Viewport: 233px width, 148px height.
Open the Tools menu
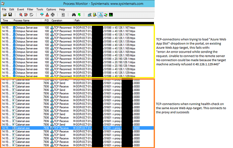point(40,9)
